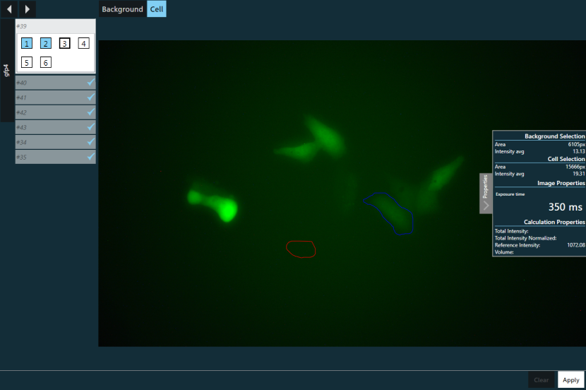Expand the #41 image row
The image size is (586, 390).
point(55,97)
